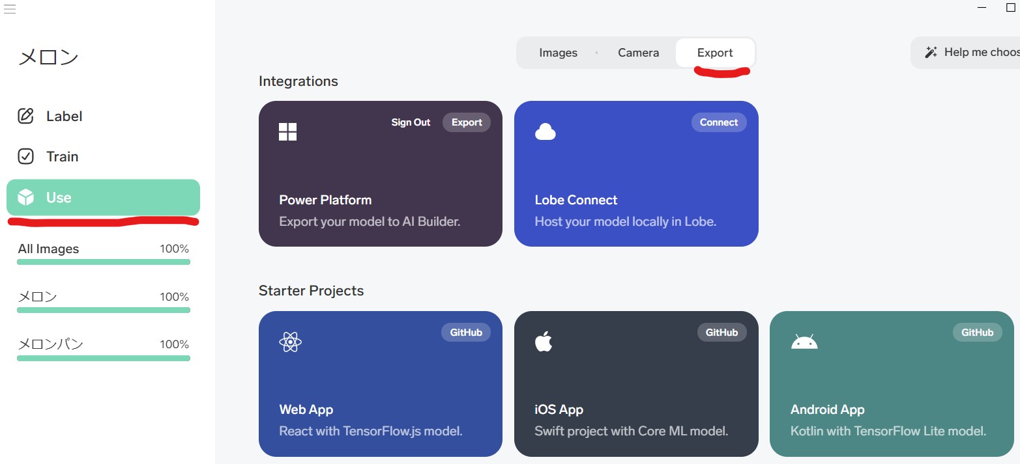The width and height of the screenshot is (1020, 464).
Task: Open the Train section in sidebar
Action: click(x=103, y=157)
